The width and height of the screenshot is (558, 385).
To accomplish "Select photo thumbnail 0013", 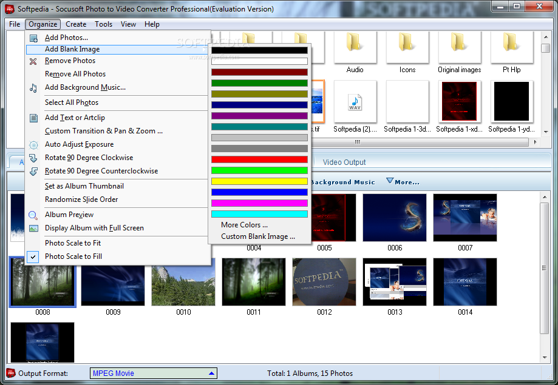I will click(x=395, y=282).
